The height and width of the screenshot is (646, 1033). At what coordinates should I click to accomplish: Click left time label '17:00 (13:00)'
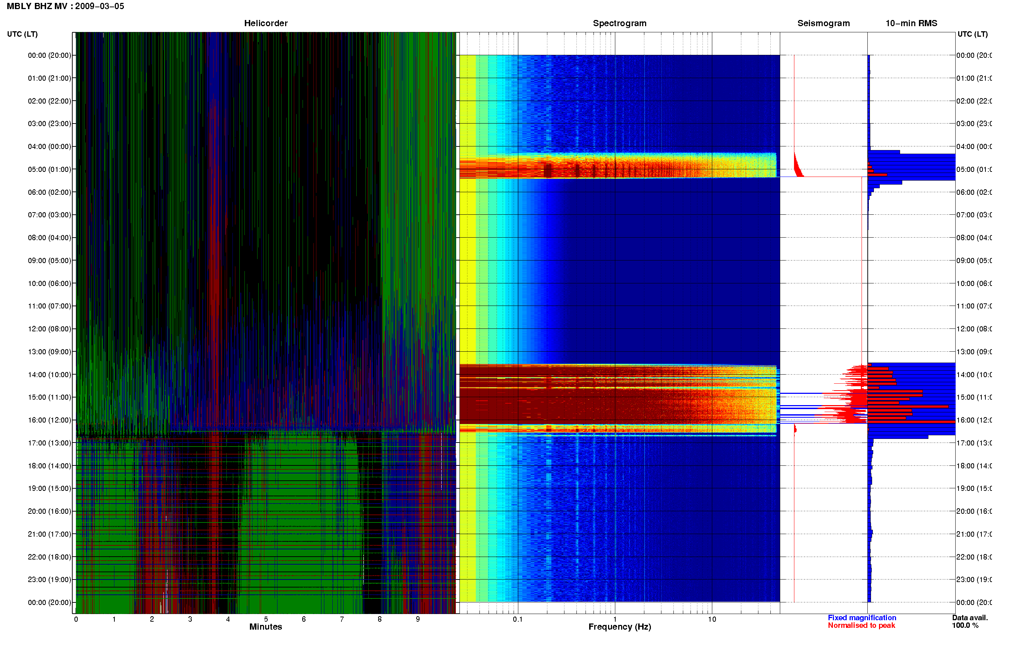[49, 443]
